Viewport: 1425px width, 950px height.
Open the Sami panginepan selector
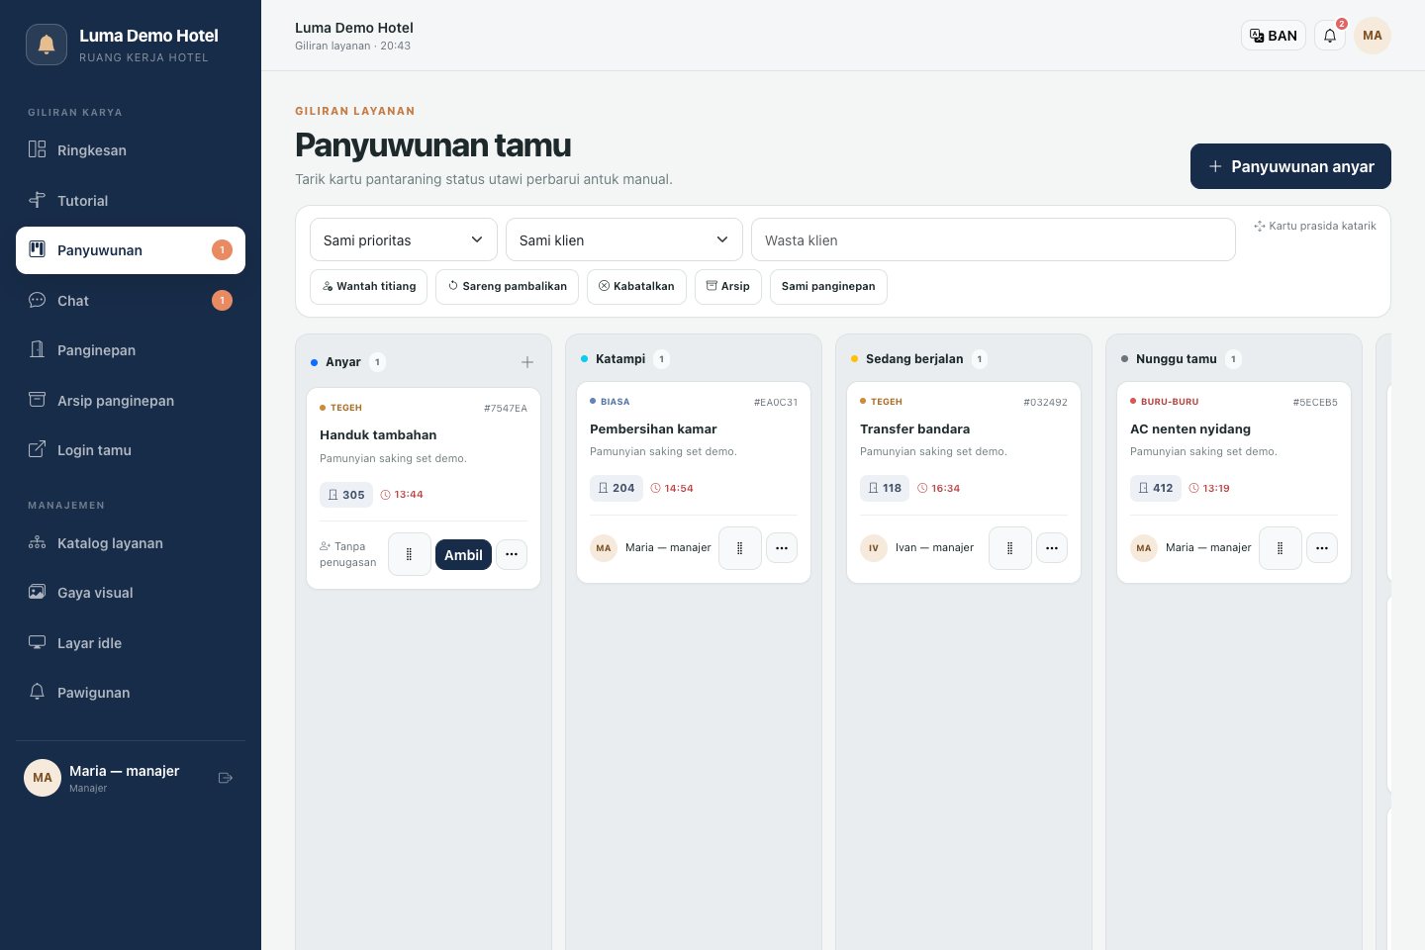(x=828, y=287)
